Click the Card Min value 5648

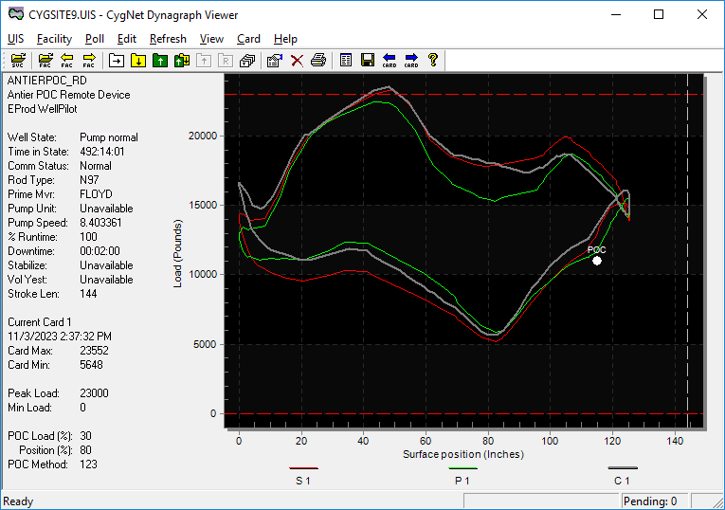coord(92,365)
